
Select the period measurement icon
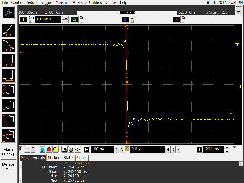click(x=9, y=61)
